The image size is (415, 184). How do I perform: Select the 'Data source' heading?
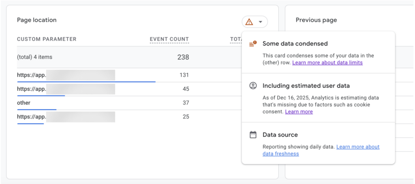coord(280,135)
